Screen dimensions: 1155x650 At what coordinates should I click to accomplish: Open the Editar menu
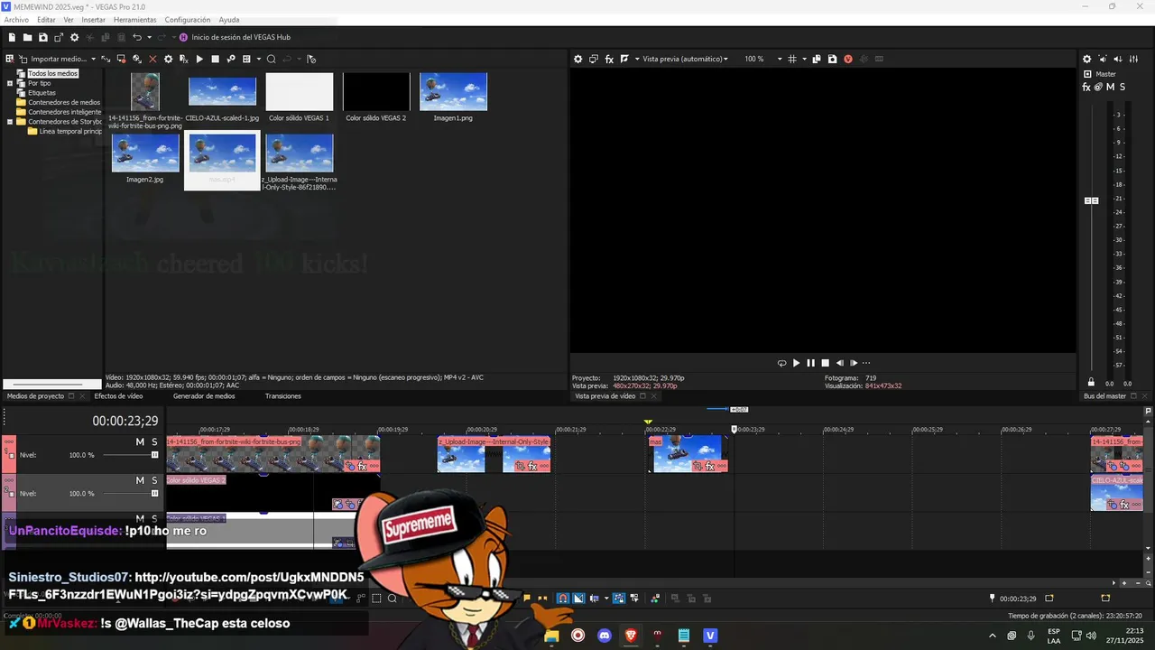click(x=46, y=20)
